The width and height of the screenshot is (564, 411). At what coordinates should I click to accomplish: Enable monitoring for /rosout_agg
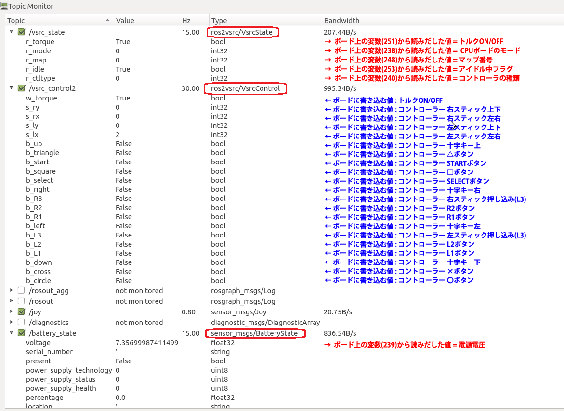coord(22,291)
